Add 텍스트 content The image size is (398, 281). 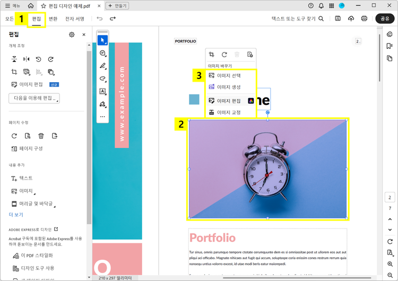[x=22, y=178]
